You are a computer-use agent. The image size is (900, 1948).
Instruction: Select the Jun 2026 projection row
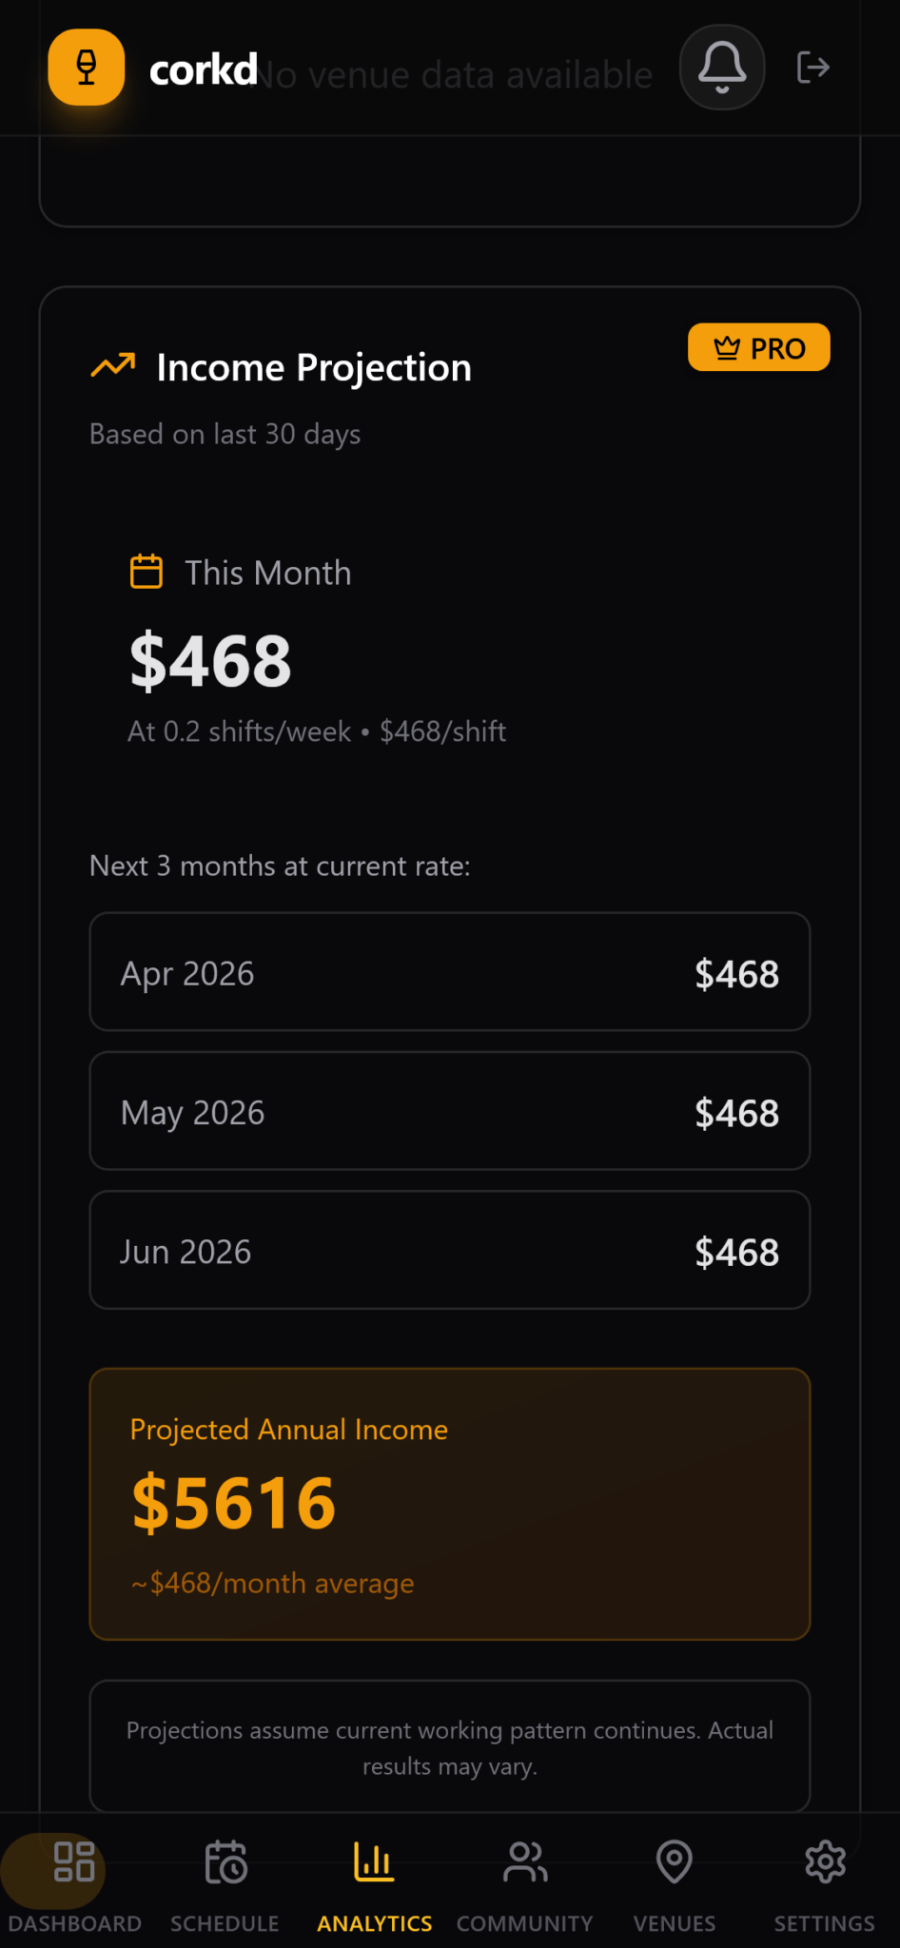point(450,1250)
